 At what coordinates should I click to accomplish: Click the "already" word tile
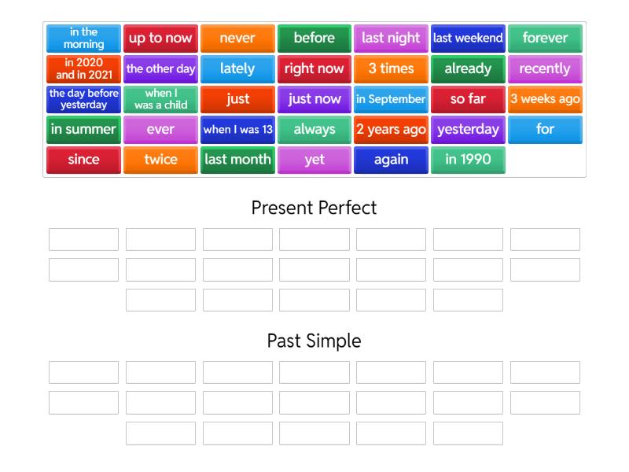tap(468, 68)
